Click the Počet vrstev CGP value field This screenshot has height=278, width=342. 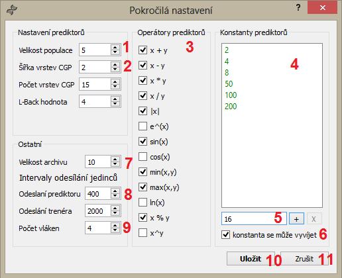tap(95, 85)
